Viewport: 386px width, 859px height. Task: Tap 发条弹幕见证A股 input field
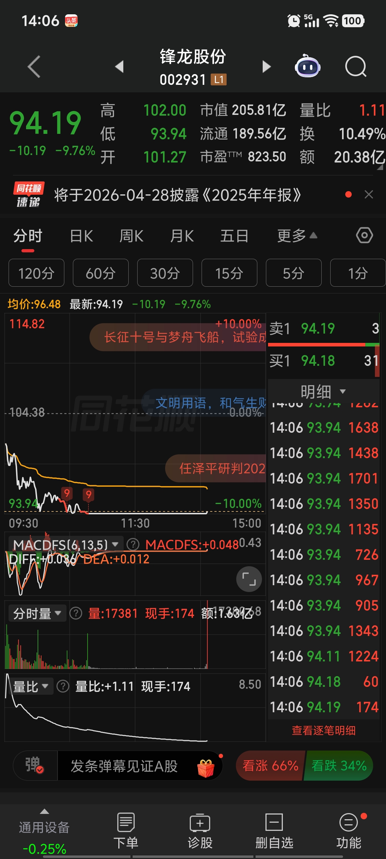(x=124, y=766)
